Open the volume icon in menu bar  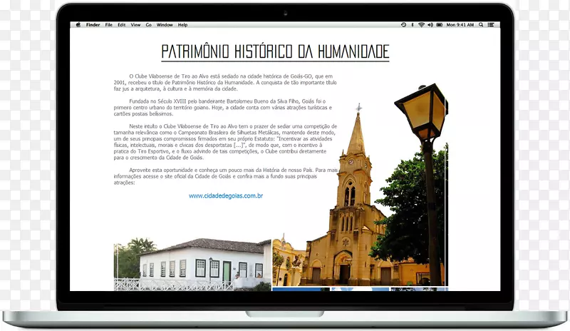pos(430,25)
